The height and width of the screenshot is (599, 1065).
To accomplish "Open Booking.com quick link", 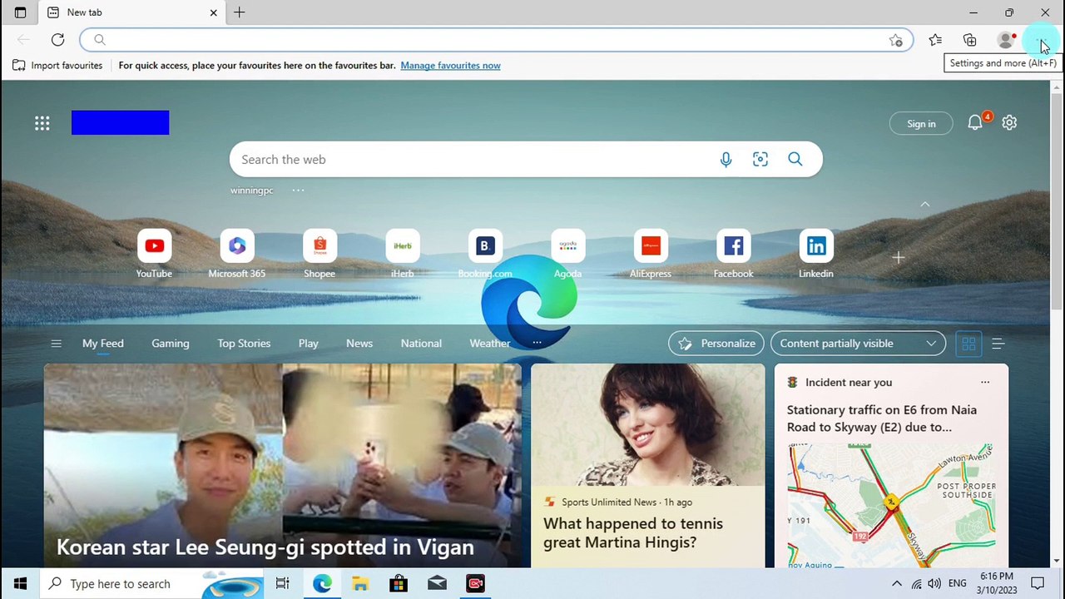I will [485, 254].
